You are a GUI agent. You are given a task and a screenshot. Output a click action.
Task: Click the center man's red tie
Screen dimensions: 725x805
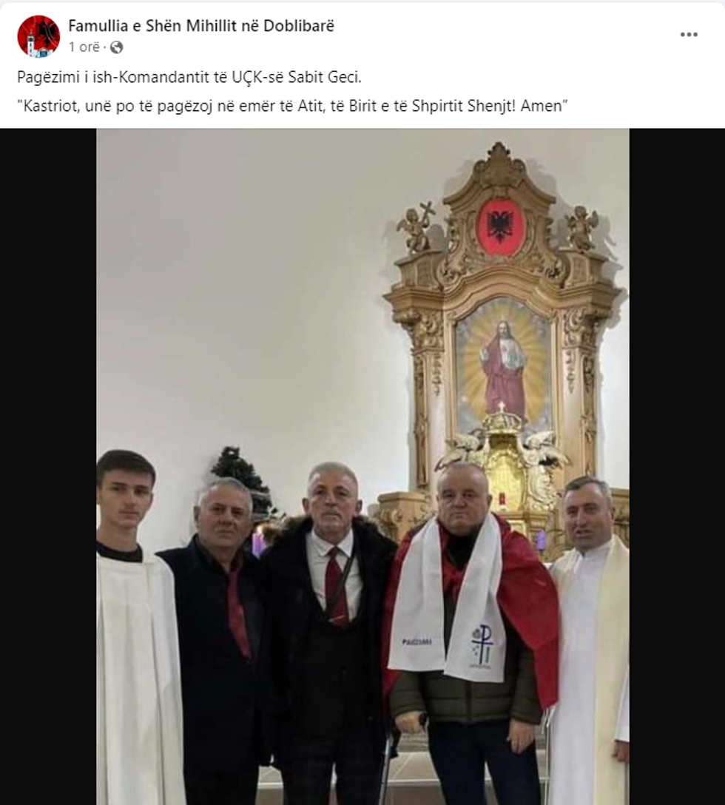337,586
